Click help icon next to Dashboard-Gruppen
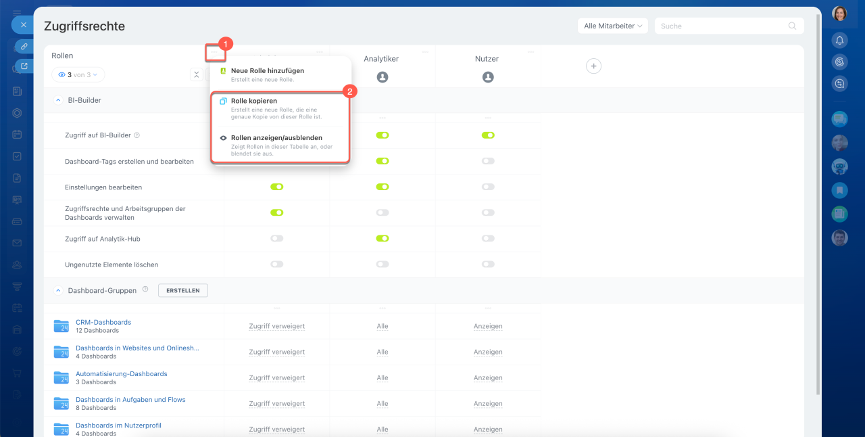This screenshot has height=437, width=865. [145, 290]
